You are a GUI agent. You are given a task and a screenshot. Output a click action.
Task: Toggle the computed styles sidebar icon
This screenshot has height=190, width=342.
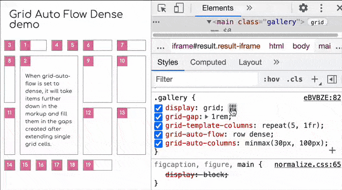[x=332, y=79]
